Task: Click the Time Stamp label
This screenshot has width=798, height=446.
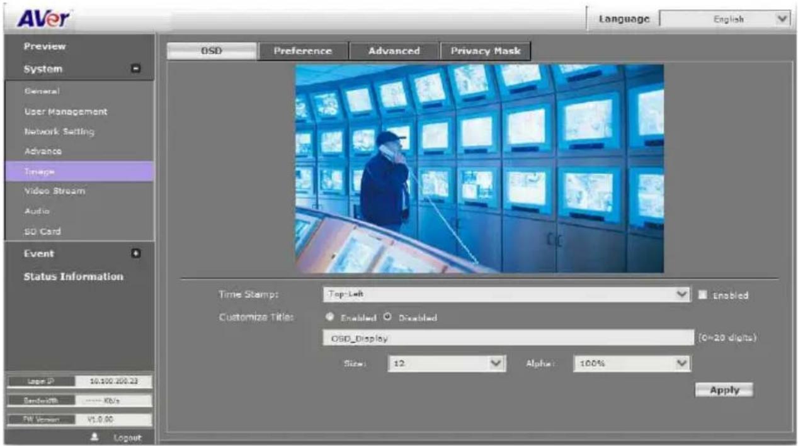Action: 248,294
